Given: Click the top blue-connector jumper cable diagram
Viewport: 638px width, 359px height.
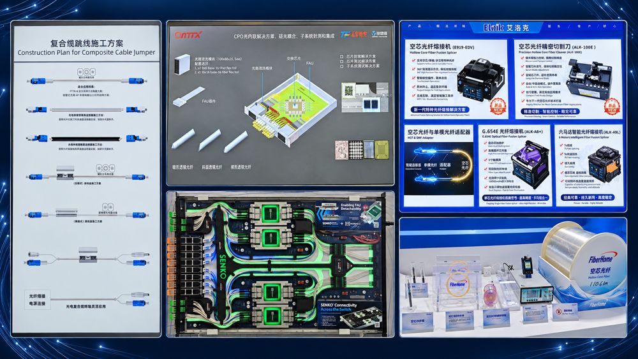Looking at the screenshot, I should click(86, 80).
